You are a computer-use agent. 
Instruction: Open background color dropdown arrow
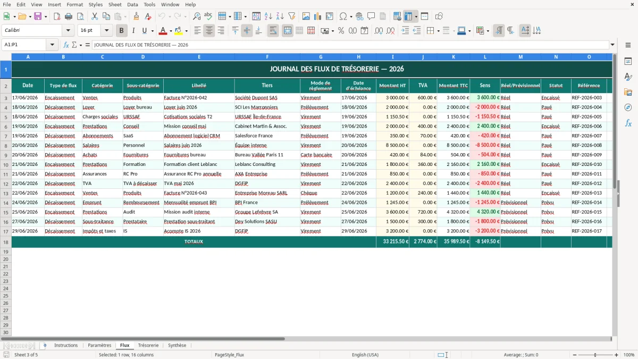(186, 31)
